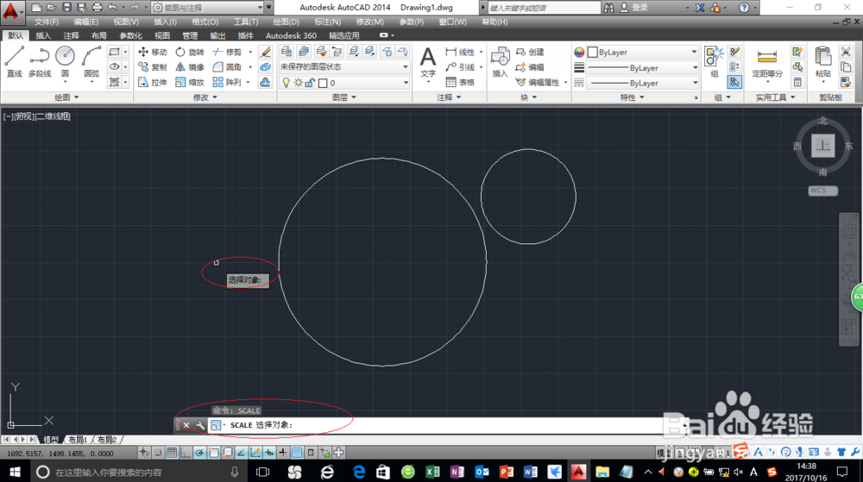
Task: Toggle grid display in status bar
Action: tap(172, 453)
